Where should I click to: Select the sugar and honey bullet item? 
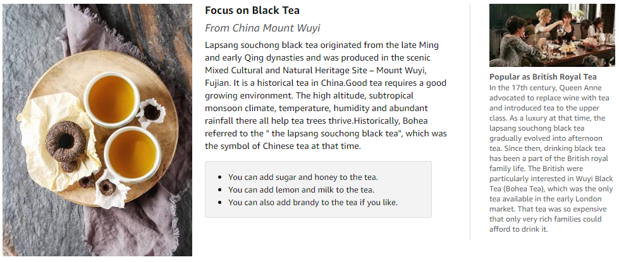click(x=303, y=177)
